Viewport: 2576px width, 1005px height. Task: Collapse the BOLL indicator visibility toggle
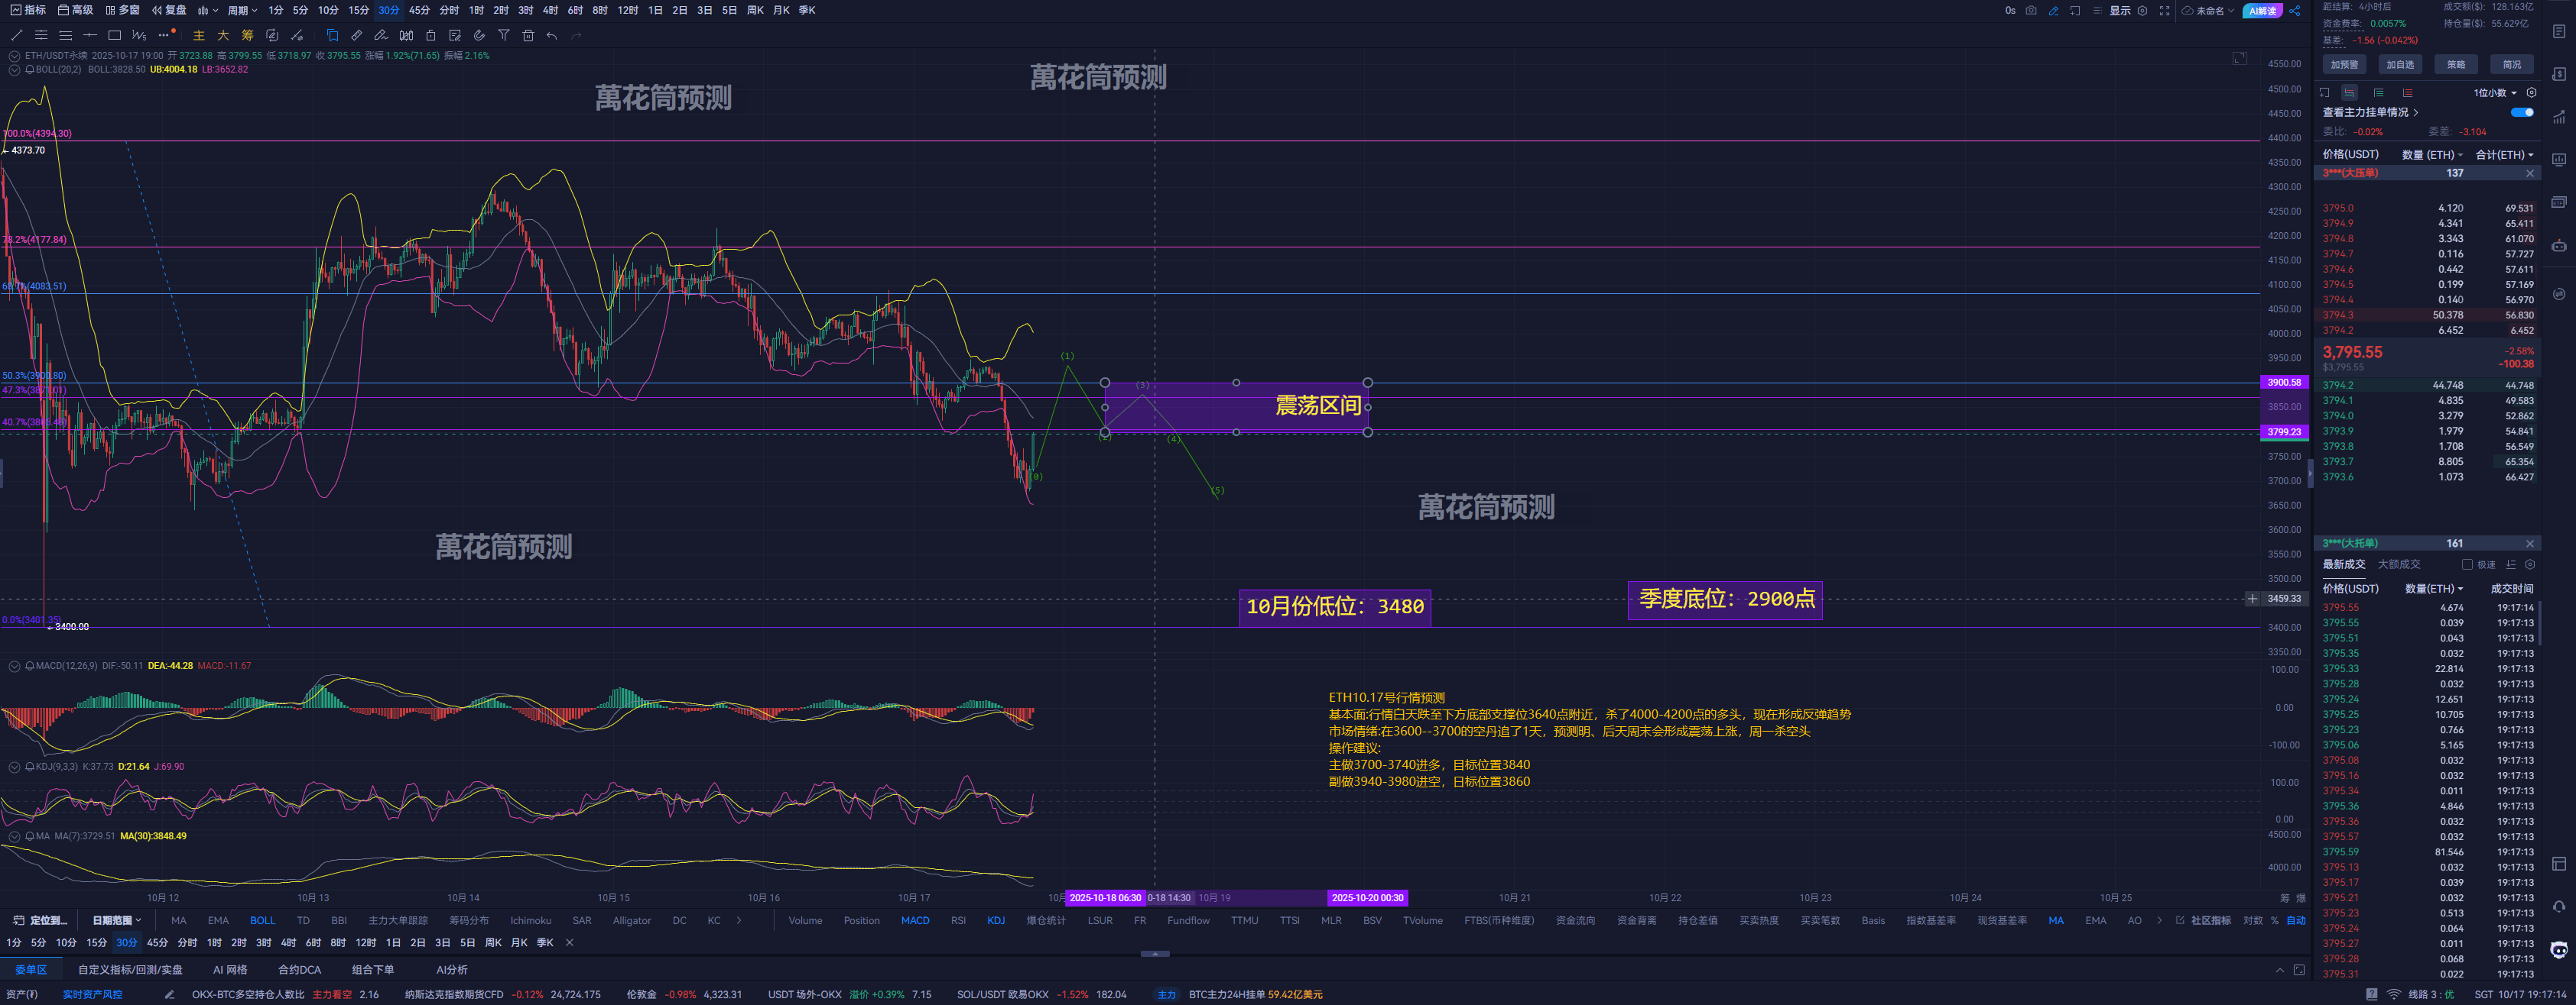pyautogui.click(x=14, y=70)
